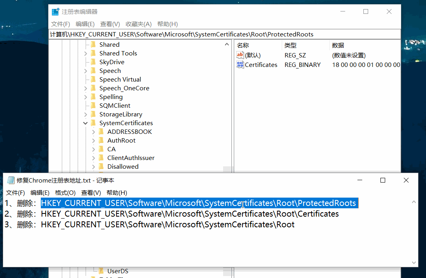Click the registry path address bar
The image size is (426, 278).
224,34
